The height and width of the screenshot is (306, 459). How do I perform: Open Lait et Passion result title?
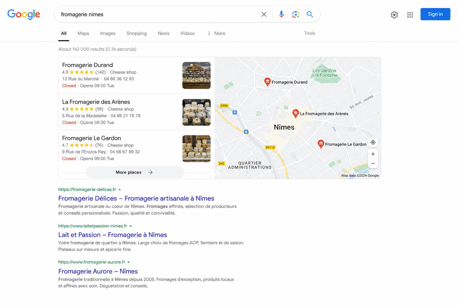[113, 235]
